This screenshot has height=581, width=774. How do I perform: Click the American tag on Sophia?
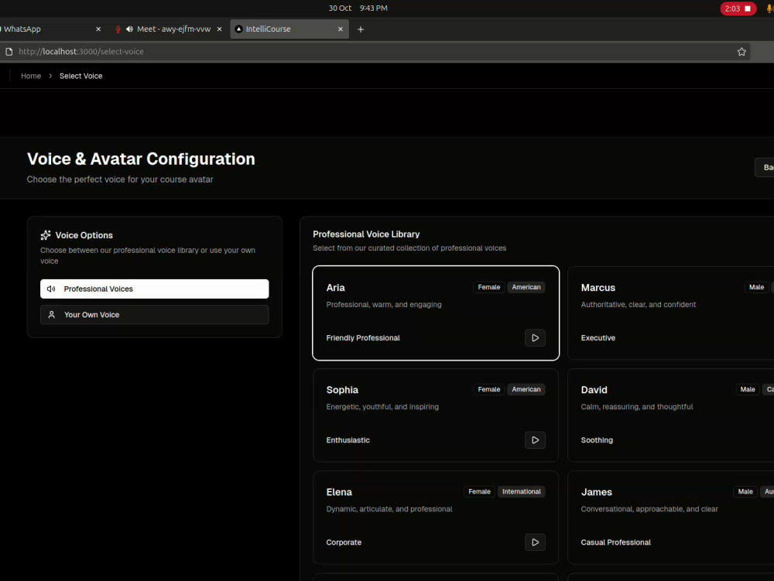526,389
